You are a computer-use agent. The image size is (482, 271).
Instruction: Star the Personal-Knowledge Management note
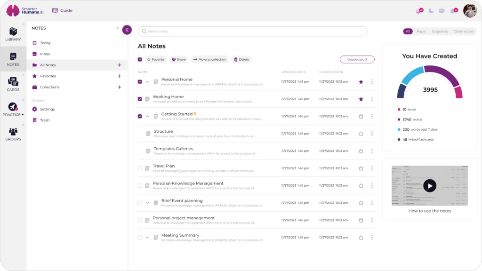point(361,185)
